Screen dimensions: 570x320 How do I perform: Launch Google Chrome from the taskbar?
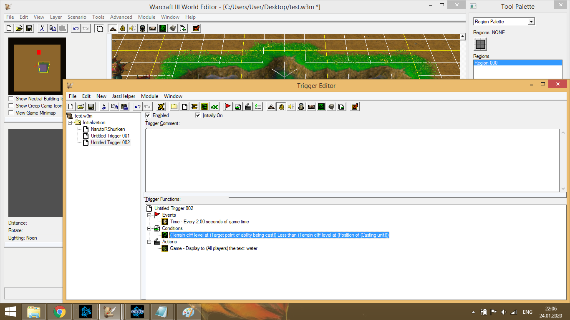pyautogui.click(x=60, y=312)
